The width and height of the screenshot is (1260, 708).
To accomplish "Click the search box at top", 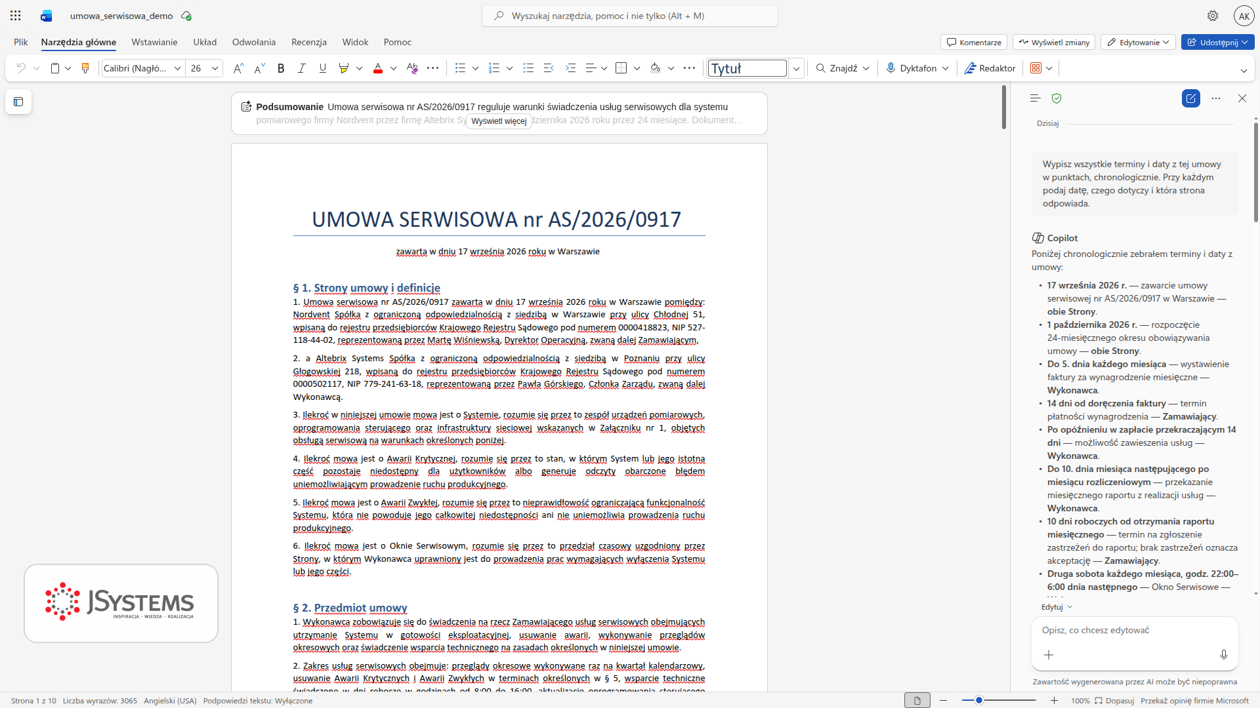I will [630, 16].
